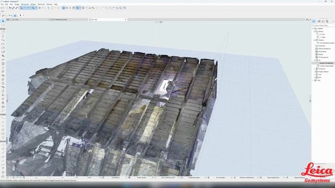
Task: Open the Publisher Sets in Navigator
Action: (327, 21)
